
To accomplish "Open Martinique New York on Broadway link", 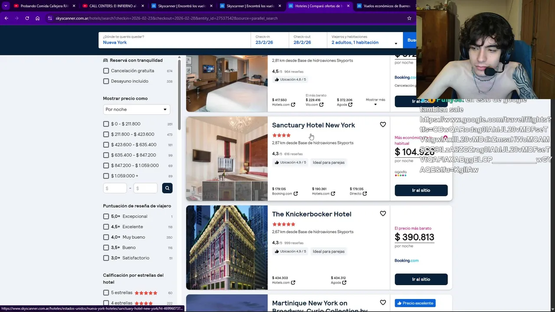I will (x=320, y=306).
